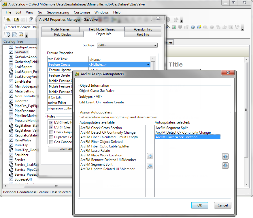Expand the Feature Create value dropdown
The image size is (253, 218).
(x=148, y=65)
